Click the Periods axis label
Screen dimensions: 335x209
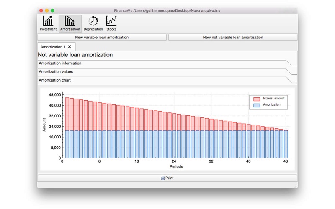[176, 166]
